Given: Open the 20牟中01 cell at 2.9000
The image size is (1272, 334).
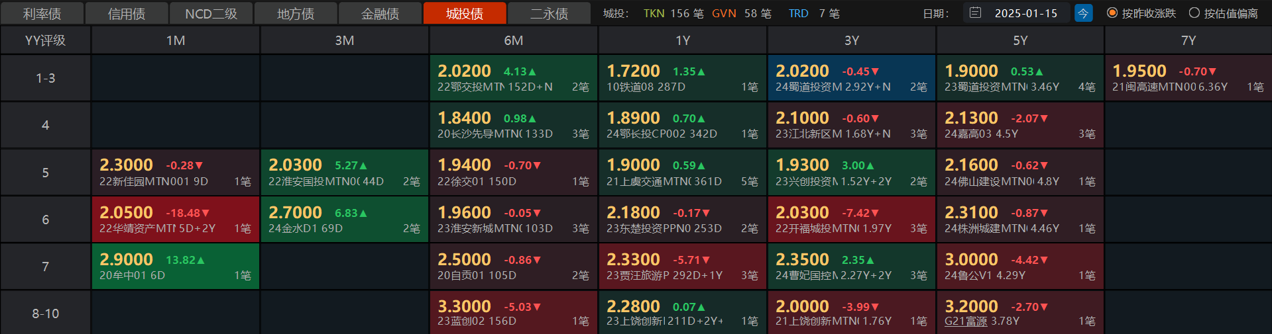Looking at the screenshot, I should click(176, 267).
